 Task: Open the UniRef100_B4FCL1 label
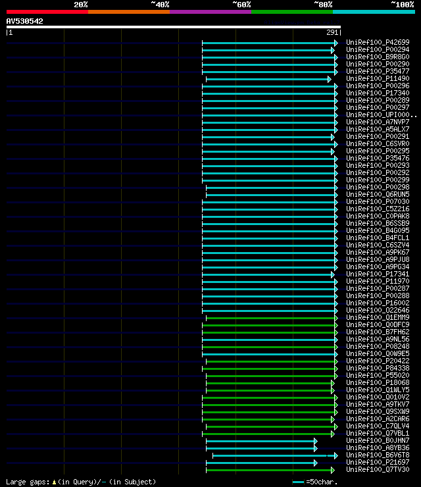[x=378, y=238]
